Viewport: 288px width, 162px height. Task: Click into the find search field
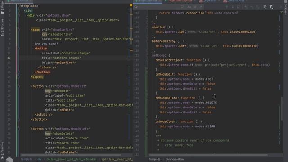159,7
